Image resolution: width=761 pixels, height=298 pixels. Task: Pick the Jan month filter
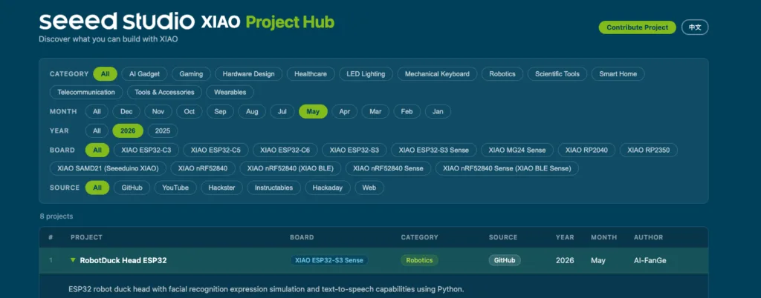click(x=438, y=112)
